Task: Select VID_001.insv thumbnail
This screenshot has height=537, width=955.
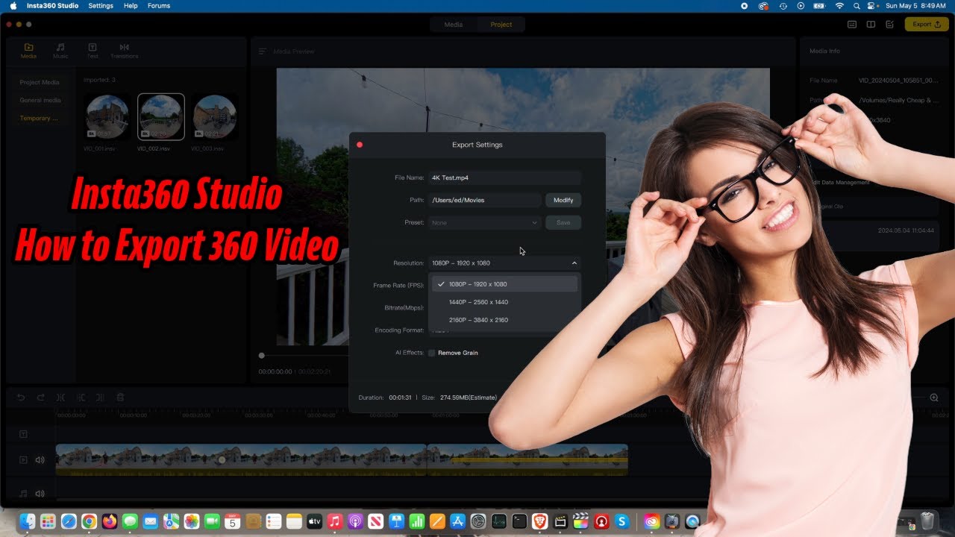Action: [107, 117]
